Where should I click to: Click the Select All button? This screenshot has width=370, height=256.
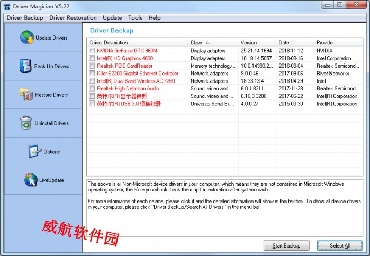339,245
